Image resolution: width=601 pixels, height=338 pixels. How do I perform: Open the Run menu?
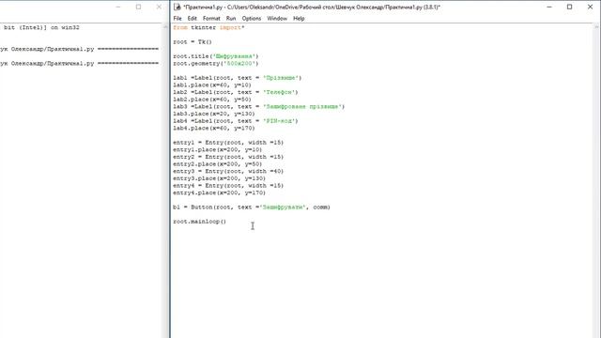231,19
